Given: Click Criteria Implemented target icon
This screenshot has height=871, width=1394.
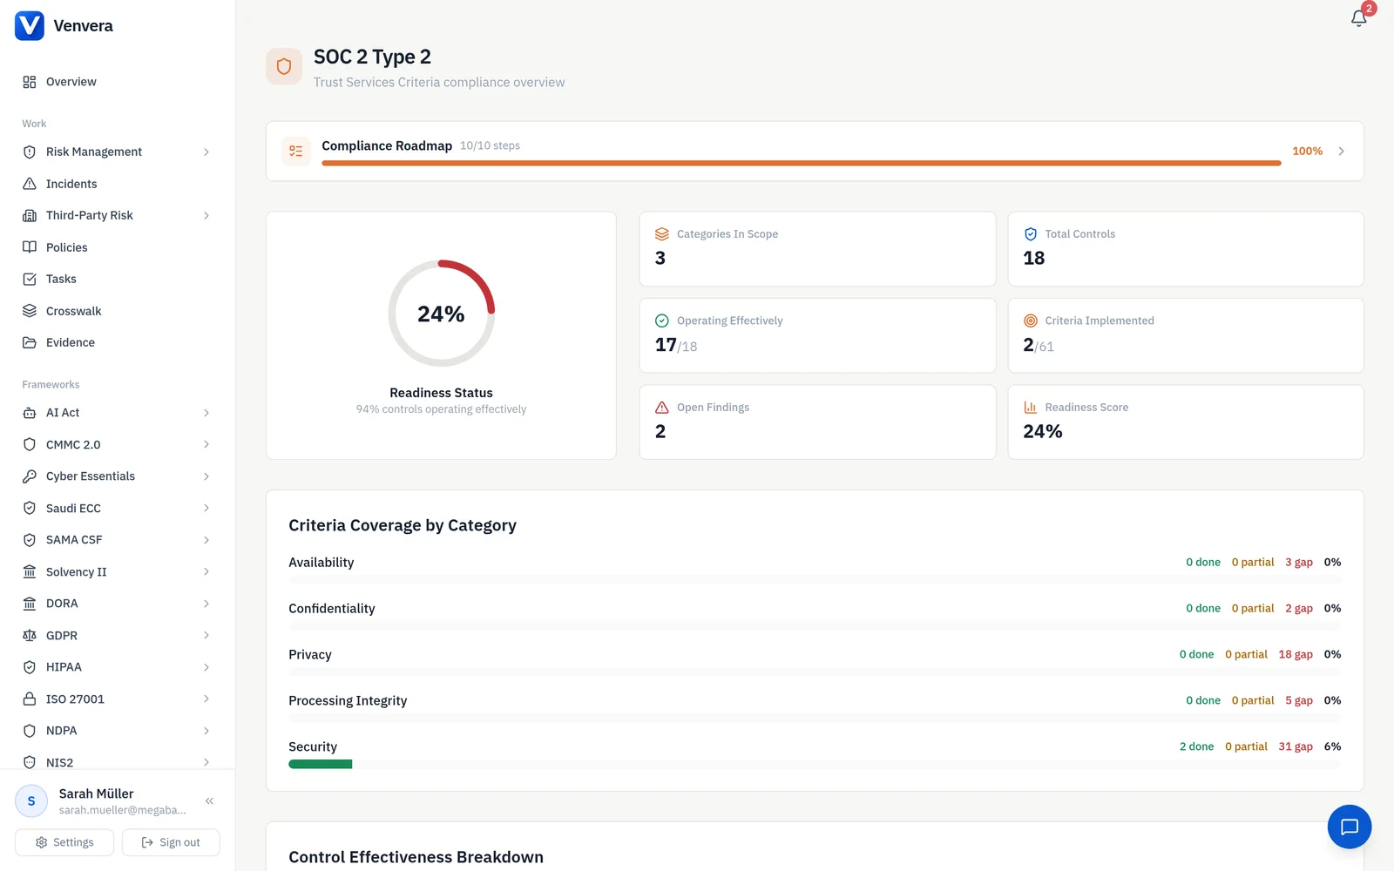Looking at the screenshot, I should click(1031, 321).
